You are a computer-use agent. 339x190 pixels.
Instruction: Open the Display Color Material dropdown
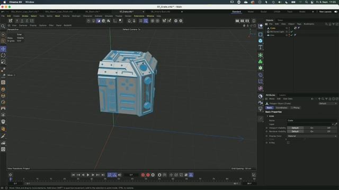point(312,136)
